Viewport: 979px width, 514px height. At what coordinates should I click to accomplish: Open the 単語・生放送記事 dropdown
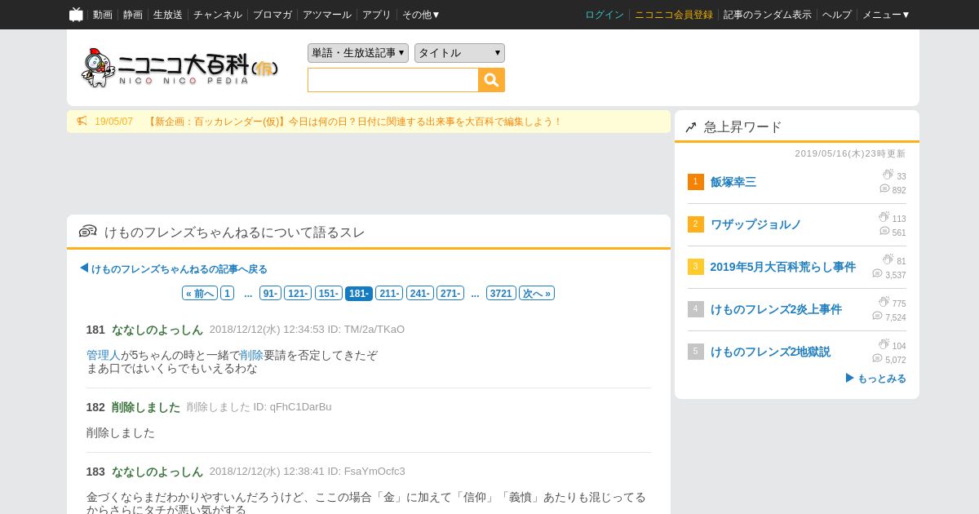pyautogui.click(x=358, y=53)
